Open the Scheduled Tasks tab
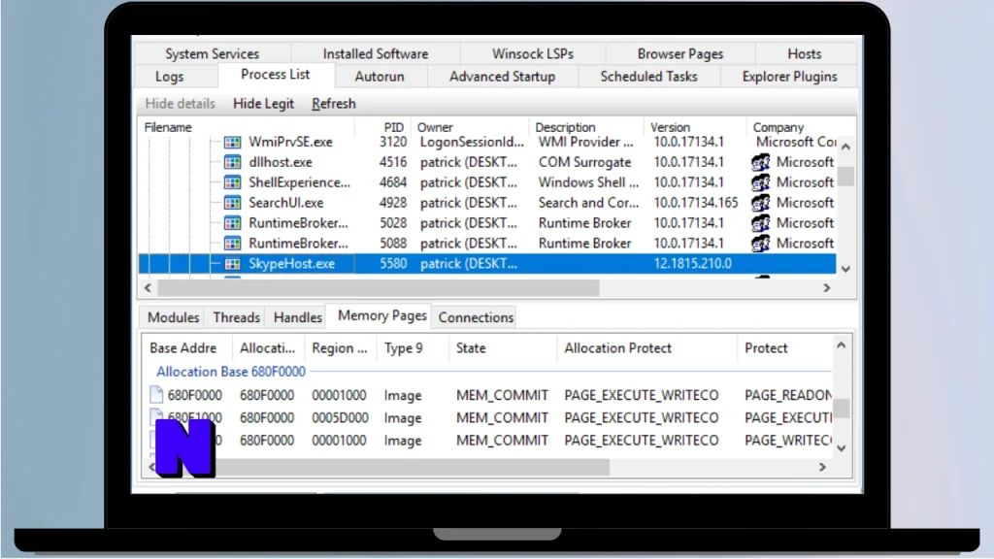Image resolution: width=994 pixels, height=559 pixels. [x=648, y=77]
